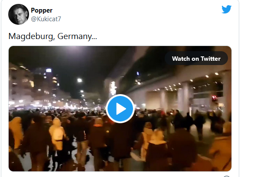Viewport: 257px width, 177px height.
Task: Open Popper's circular profile avatar
Action: pyautogui.click(x=19, y=14)
